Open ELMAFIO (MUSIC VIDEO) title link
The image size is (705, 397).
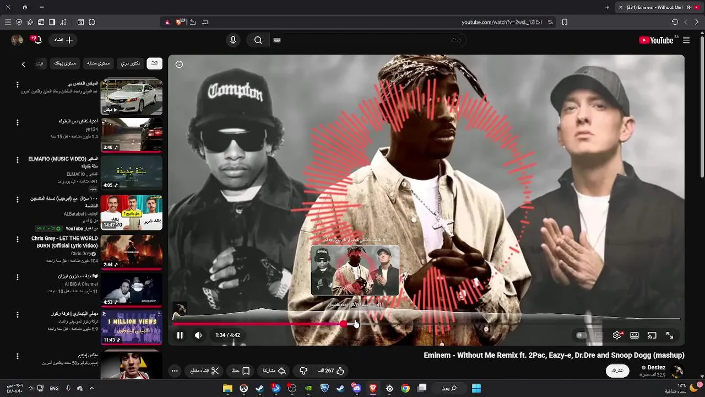tap(63, 162)
